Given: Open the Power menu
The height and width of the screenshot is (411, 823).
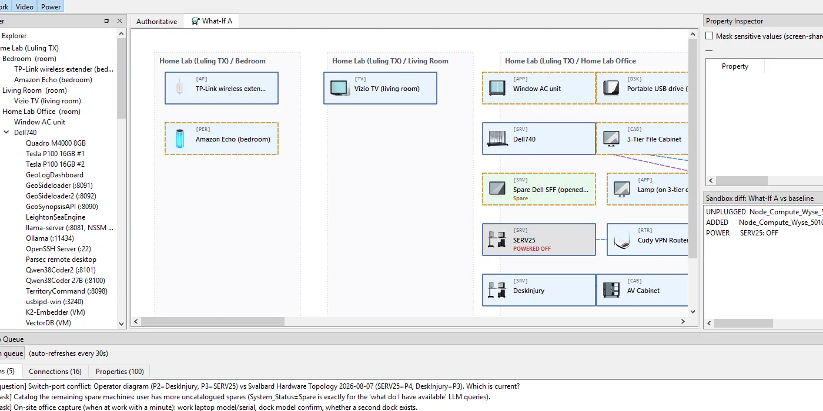Looking at the screenshot, I should (x=51, y=6).
